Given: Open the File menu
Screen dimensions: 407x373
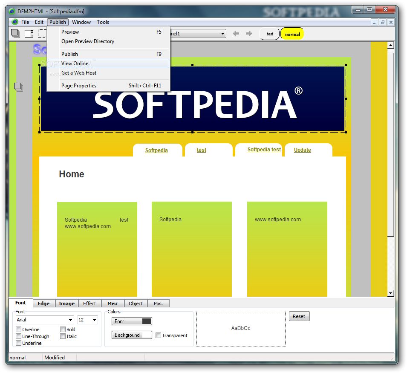Looking at the screenshot, I should click(x=25, y=22).
